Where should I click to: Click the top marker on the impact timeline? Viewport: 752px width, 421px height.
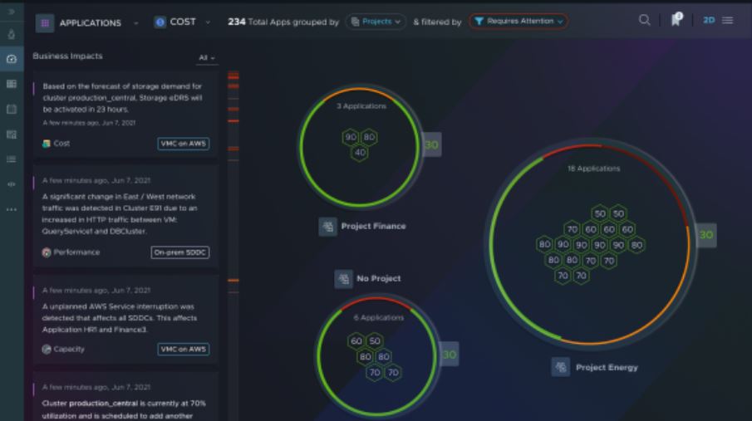click(233, 76)
